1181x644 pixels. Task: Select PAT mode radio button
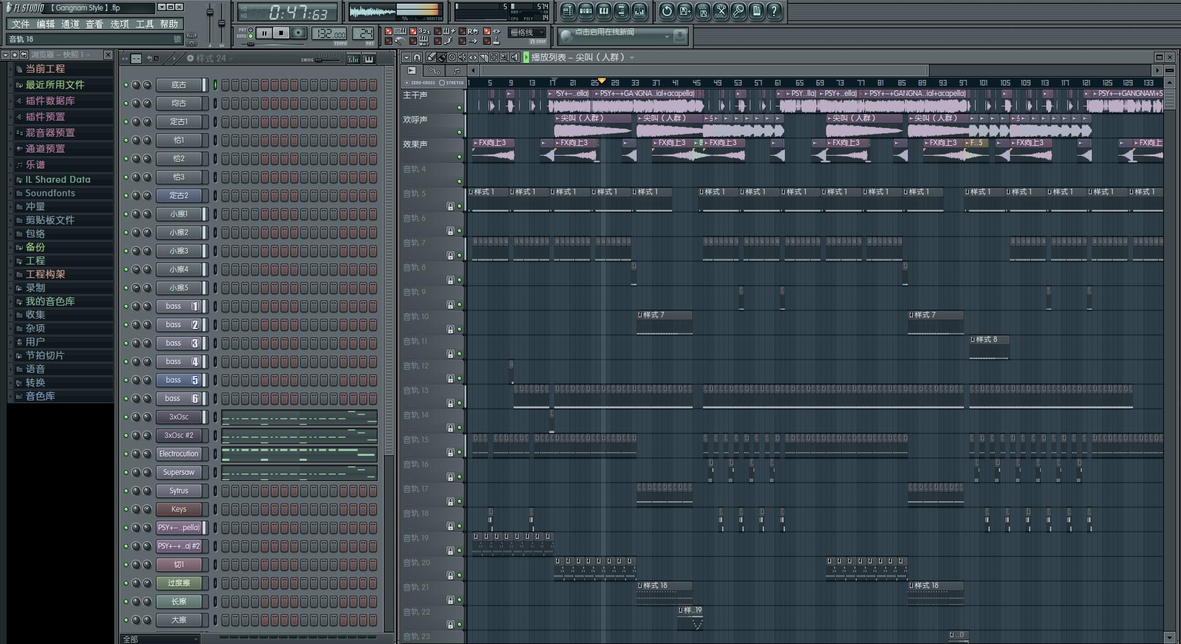250,30
